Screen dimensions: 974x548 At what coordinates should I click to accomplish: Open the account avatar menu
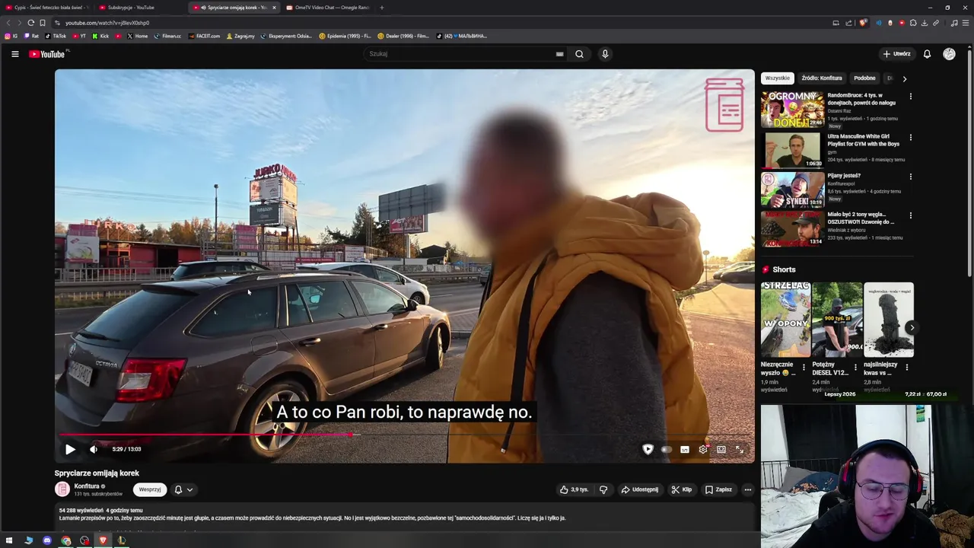tap(949, 54)
